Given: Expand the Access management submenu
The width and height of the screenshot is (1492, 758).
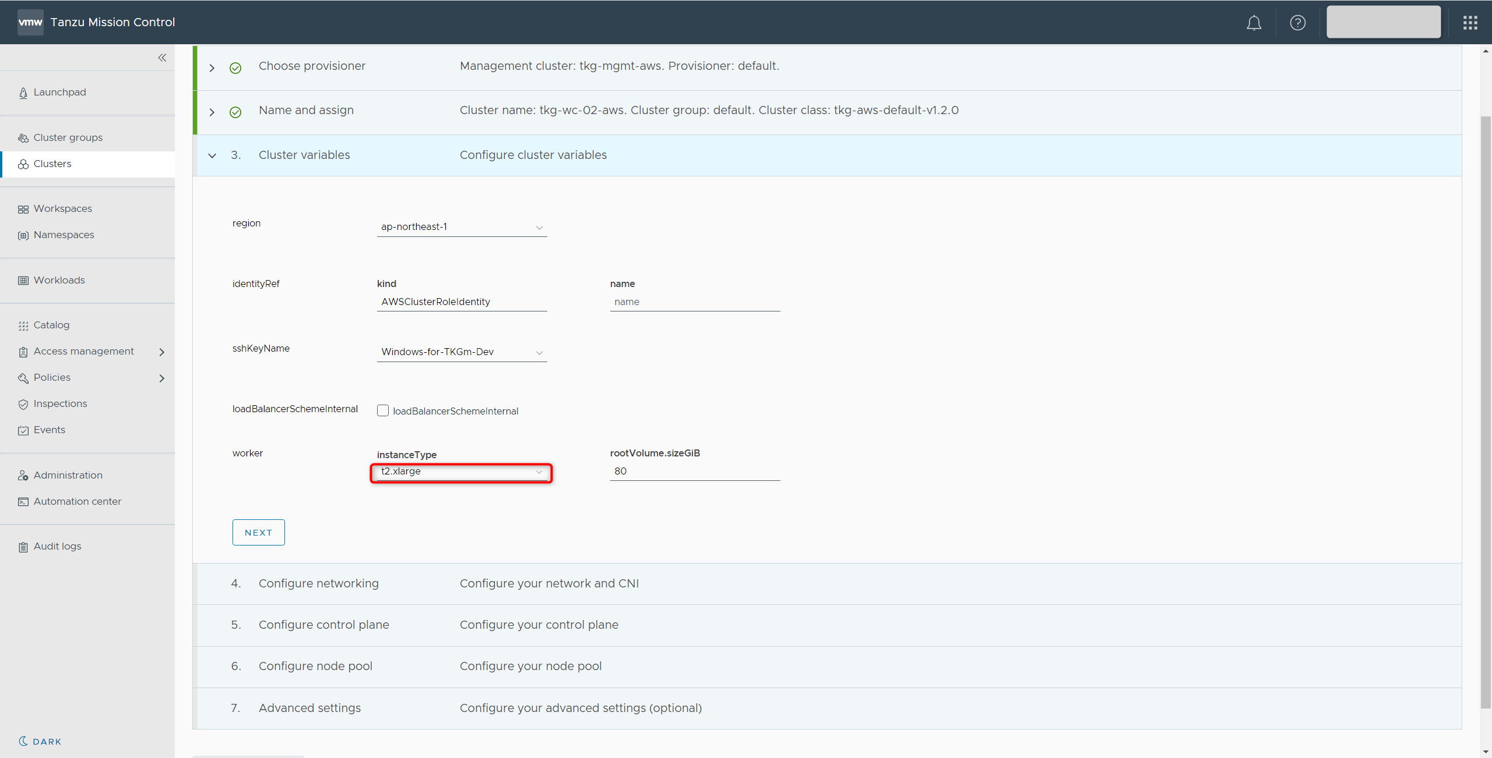Looking at the screenshot, I should coord(161,352).
